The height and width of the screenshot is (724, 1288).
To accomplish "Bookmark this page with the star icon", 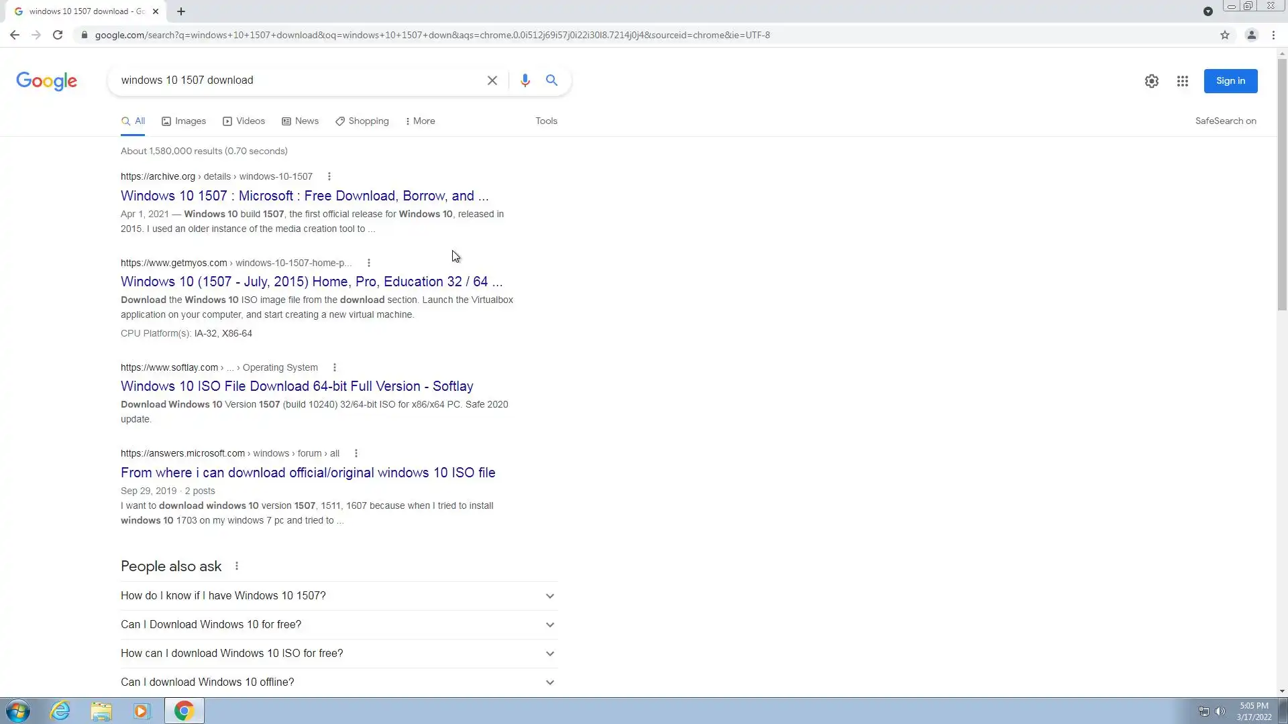I will click(1224, 35).
